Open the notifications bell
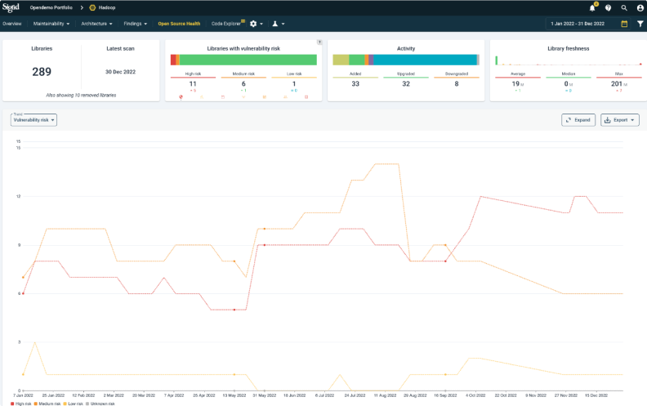Image resolution: width=647 pixels, height=406 pixels. pyautogui.click(x=592, y=8)
